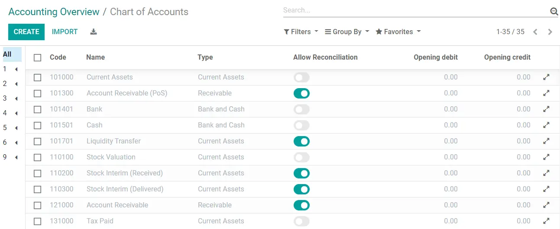Select the All category in sidebar
Image resolution: width=560 pixels, height=229 pixels.
click(x=7, y=54)
